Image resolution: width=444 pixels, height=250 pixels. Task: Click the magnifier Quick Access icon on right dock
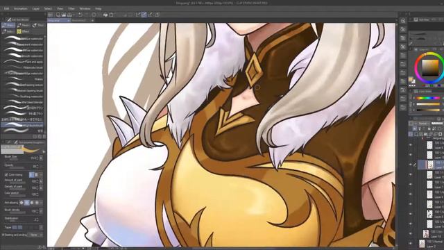(x=403, y=21)
